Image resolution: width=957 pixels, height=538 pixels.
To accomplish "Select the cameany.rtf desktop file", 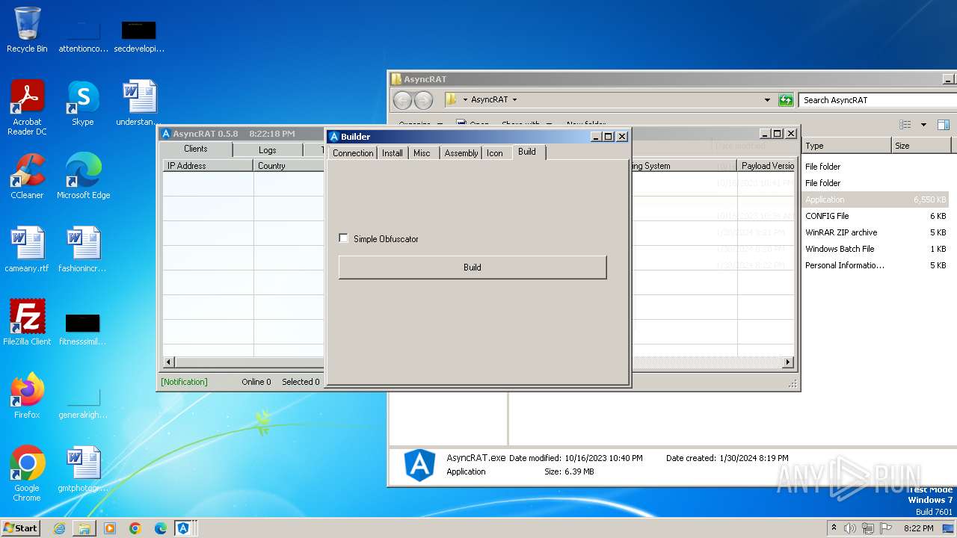I will (x=27, y=250).
